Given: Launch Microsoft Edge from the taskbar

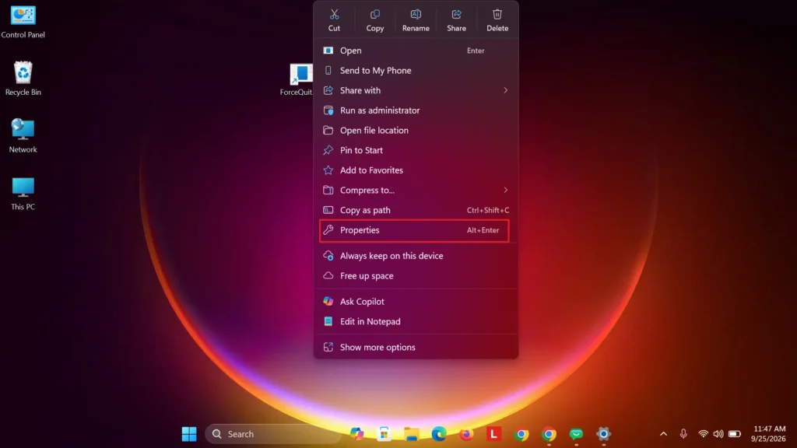Looking at the screenshot, I should 439,434.
